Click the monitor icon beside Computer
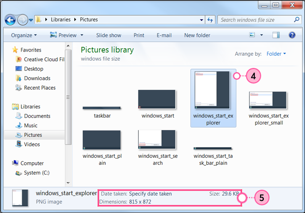The height and width of the screenshot is (213, 305). click(15, 163)
